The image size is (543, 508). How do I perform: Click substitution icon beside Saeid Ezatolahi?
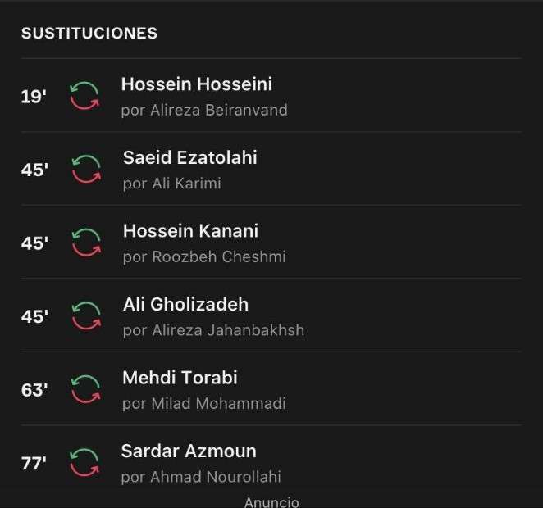[x=85, y=169]
